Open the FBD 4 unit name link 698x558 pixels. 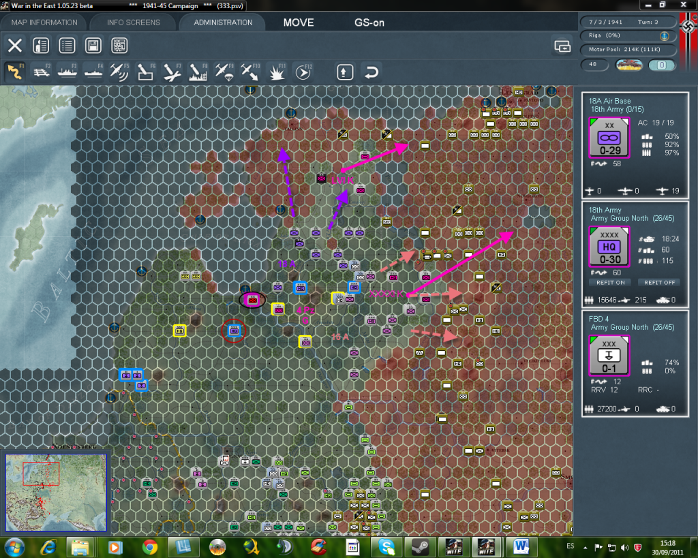598,319
